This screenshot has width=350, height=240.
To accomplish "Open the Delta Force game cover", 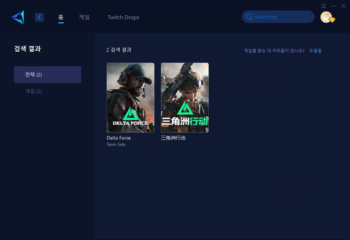I will [131, 98].
